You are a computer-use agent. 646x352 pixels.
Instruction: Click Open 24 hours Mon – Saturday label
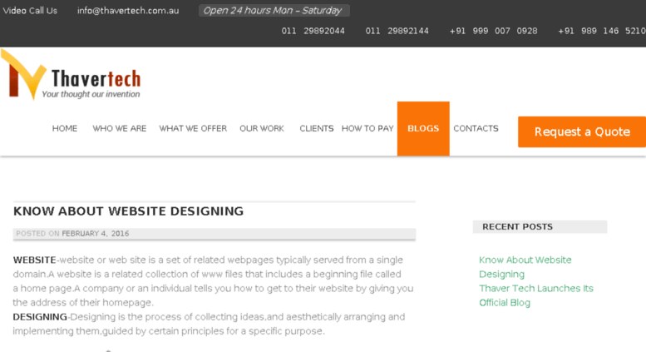click(x=274, y=11)
